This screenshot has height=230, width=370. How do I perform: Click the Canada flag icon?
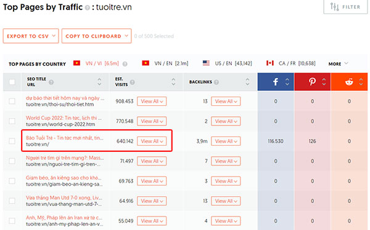pyautogui.click(x=270, y=63)
